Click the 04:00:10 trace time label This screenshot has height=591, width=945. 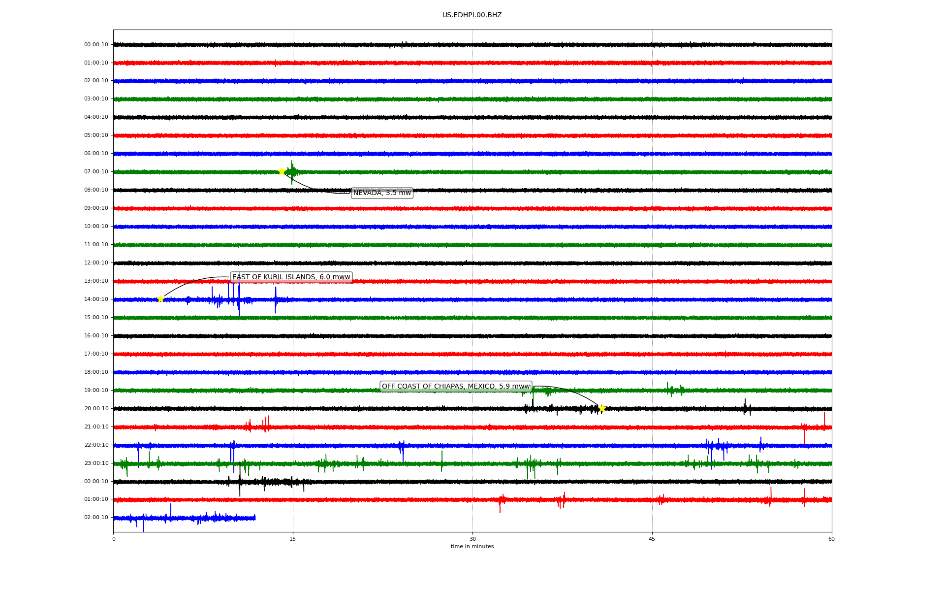tap(96, 117)
